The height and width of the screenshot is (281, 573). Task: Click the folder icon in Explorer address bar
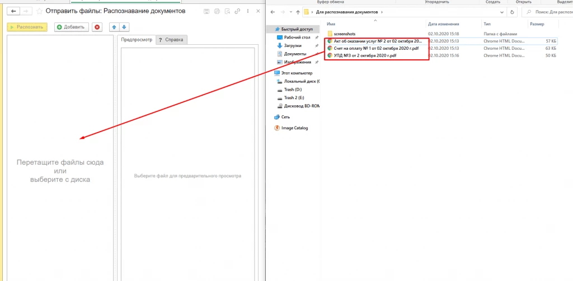point(307,12)
